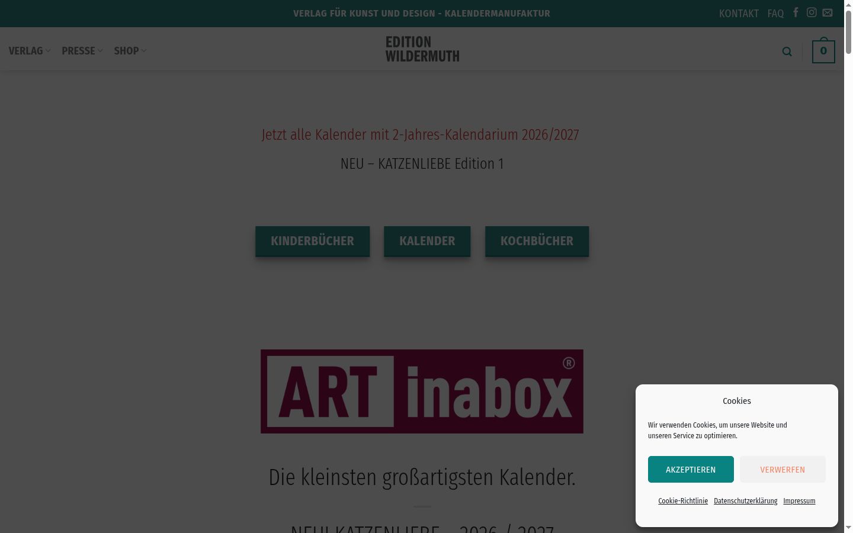Image resolution: width=853 pixels, height=533 pixels.
Task: Expand the PRESSE menu
Action: 82,51
